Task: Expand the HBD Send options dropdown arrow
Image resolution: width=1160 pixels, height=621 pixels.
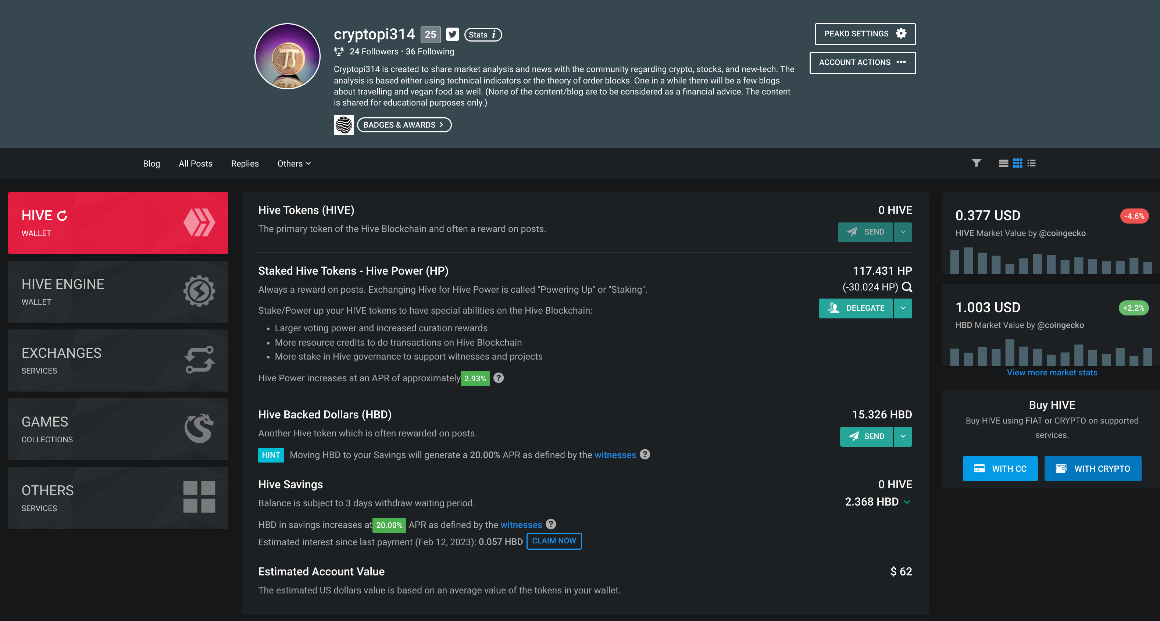Action: 903,436
